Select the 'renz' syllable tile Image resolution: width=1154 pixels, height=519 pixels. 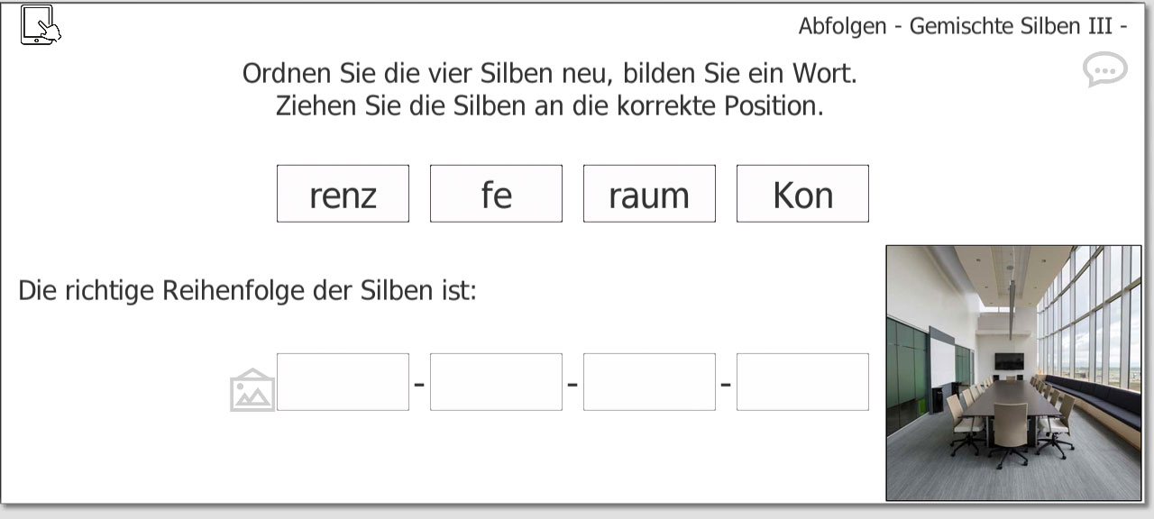tap(343, 194)
